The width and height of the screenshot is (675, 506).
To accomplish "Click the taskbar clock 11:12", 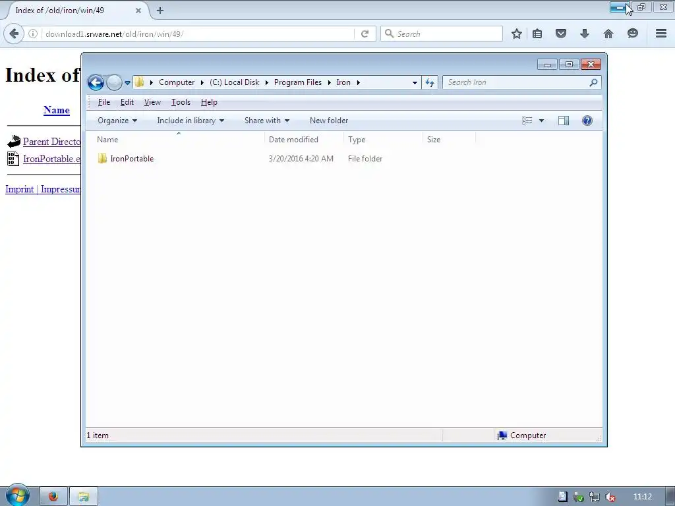I will tap(642, 497).
